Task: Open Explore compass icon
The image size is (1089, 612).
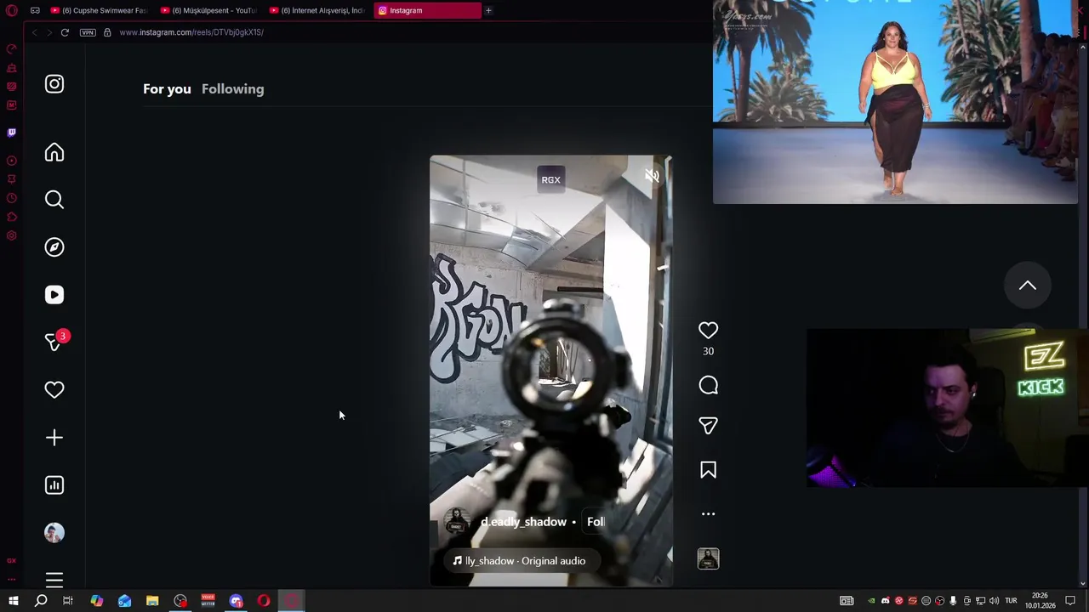Action: [x=54, y=247]
